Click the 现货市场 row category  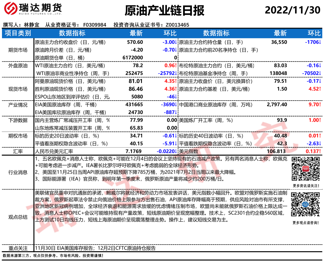click(x=18, y=89)
